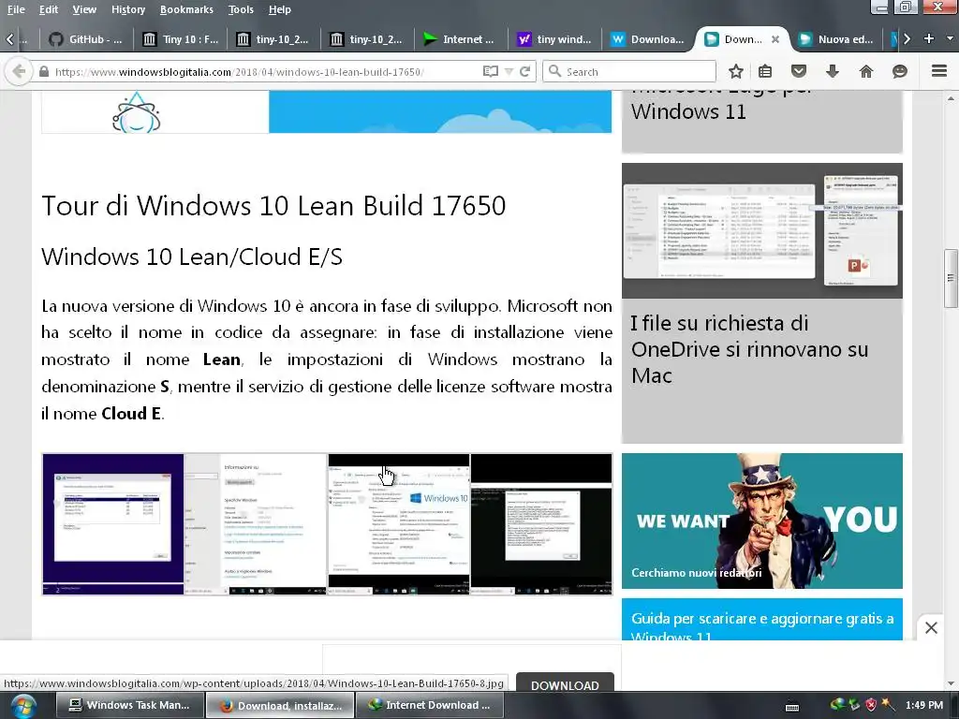
Task: Click the 1:49 PM clock
Action: [x=924, y=705]
